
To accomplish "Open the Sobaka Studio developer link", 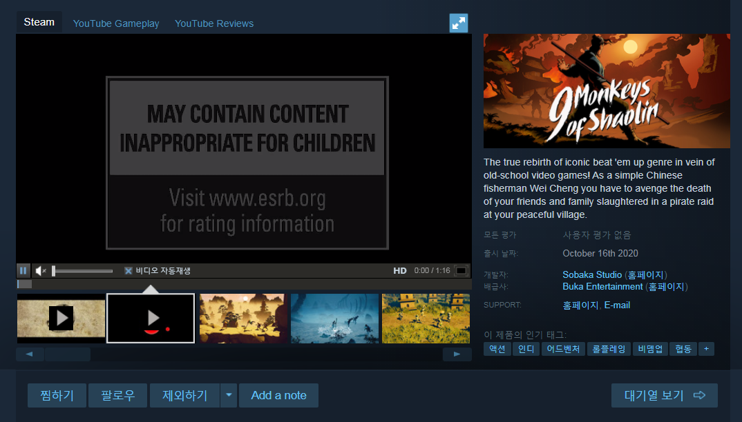I will [x=592, y=274].
